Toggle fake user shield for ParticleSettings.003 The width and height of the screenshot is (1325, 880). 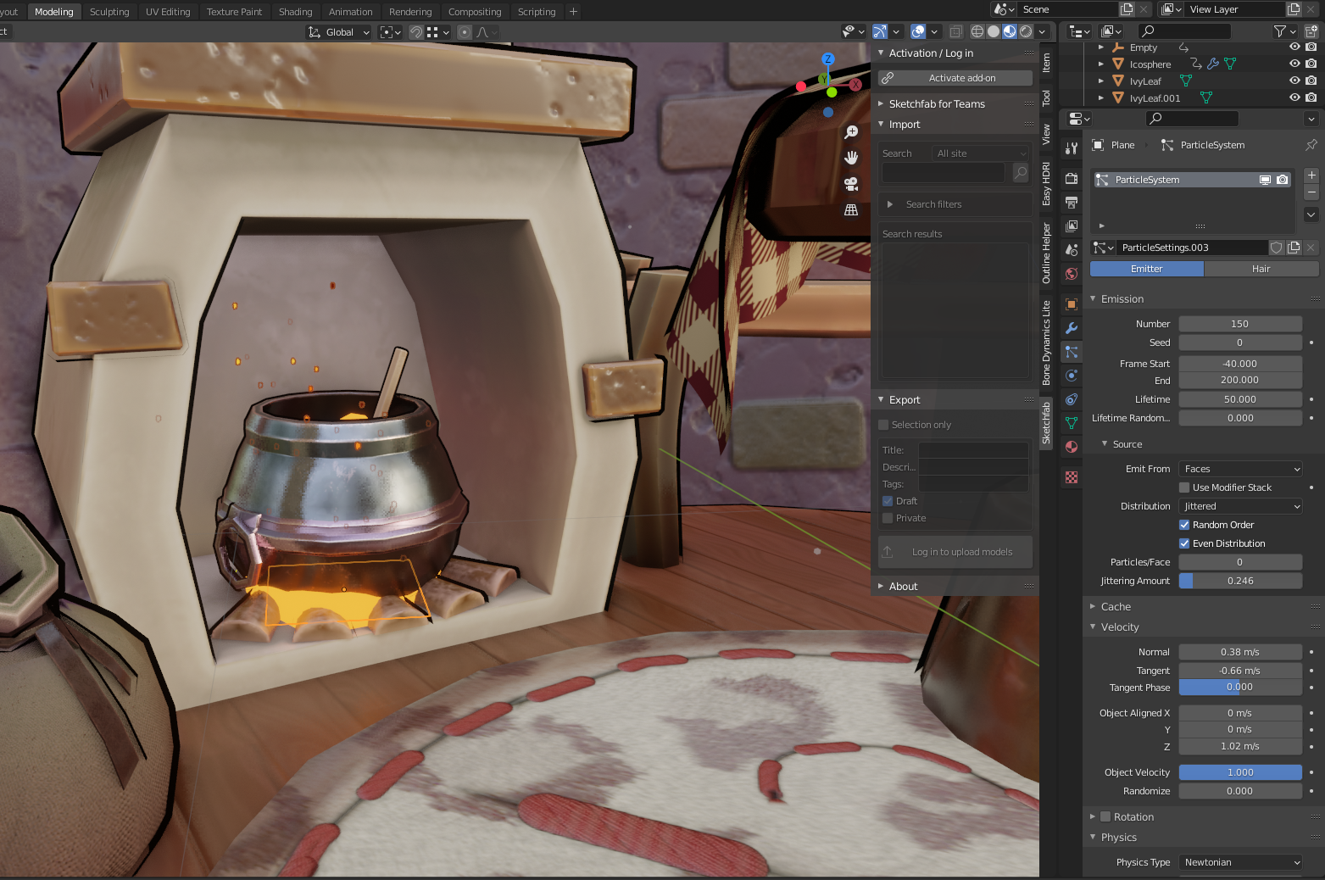point(1277,248)
